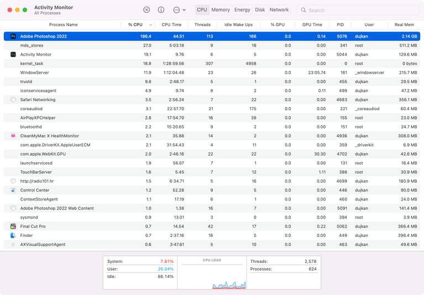Click the Safari Networking shield icon
The height and width of the screenshot is (295, 424).
coord(13,100)
